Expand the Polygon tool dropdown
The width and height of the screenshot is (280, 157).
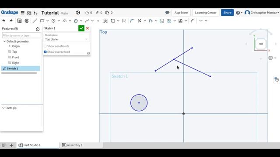(81, 21)
